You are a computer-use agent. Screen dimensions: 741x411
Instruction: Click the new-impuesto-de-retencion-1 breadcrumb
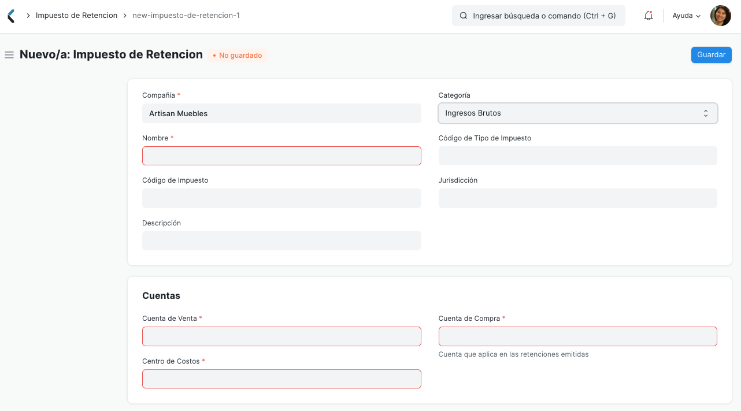tap(186, 16)
